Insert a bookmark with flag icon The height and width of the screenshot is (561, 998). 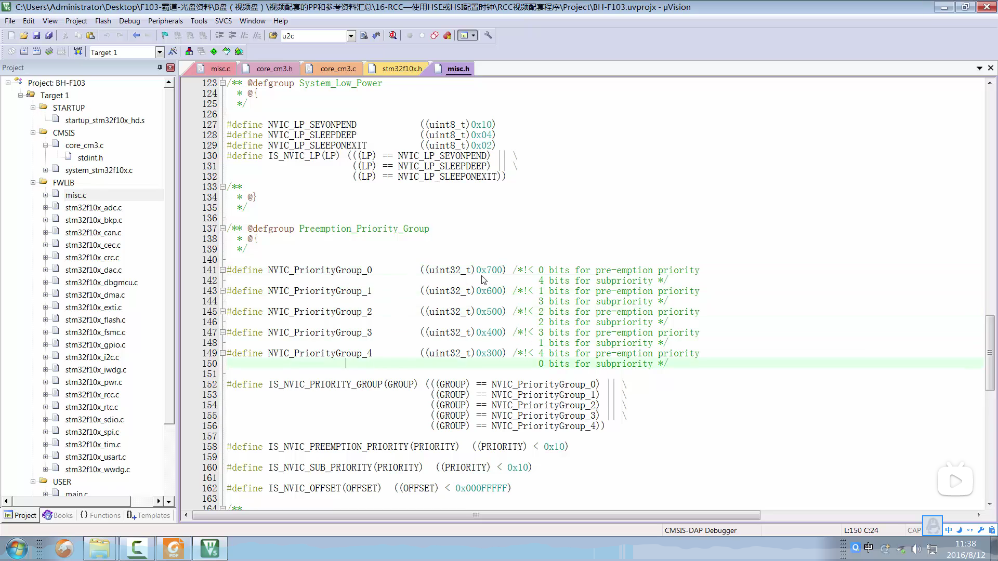coord(165,35)
